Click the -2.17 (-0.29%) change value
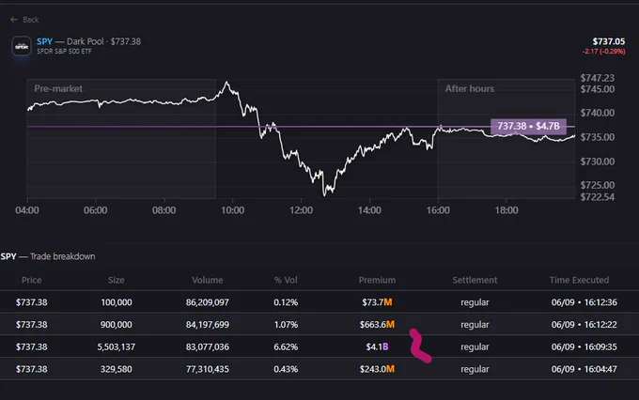The width and height of the screenshot is (639, 400). click(x=603, y=52)
